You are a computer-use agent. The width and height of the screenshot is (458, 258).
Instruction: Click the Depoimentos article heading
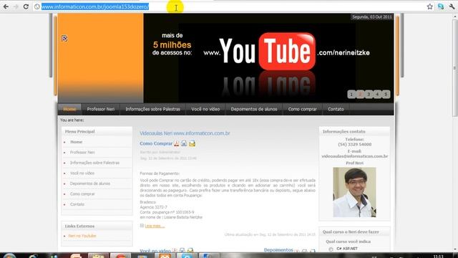pos(278,250)
